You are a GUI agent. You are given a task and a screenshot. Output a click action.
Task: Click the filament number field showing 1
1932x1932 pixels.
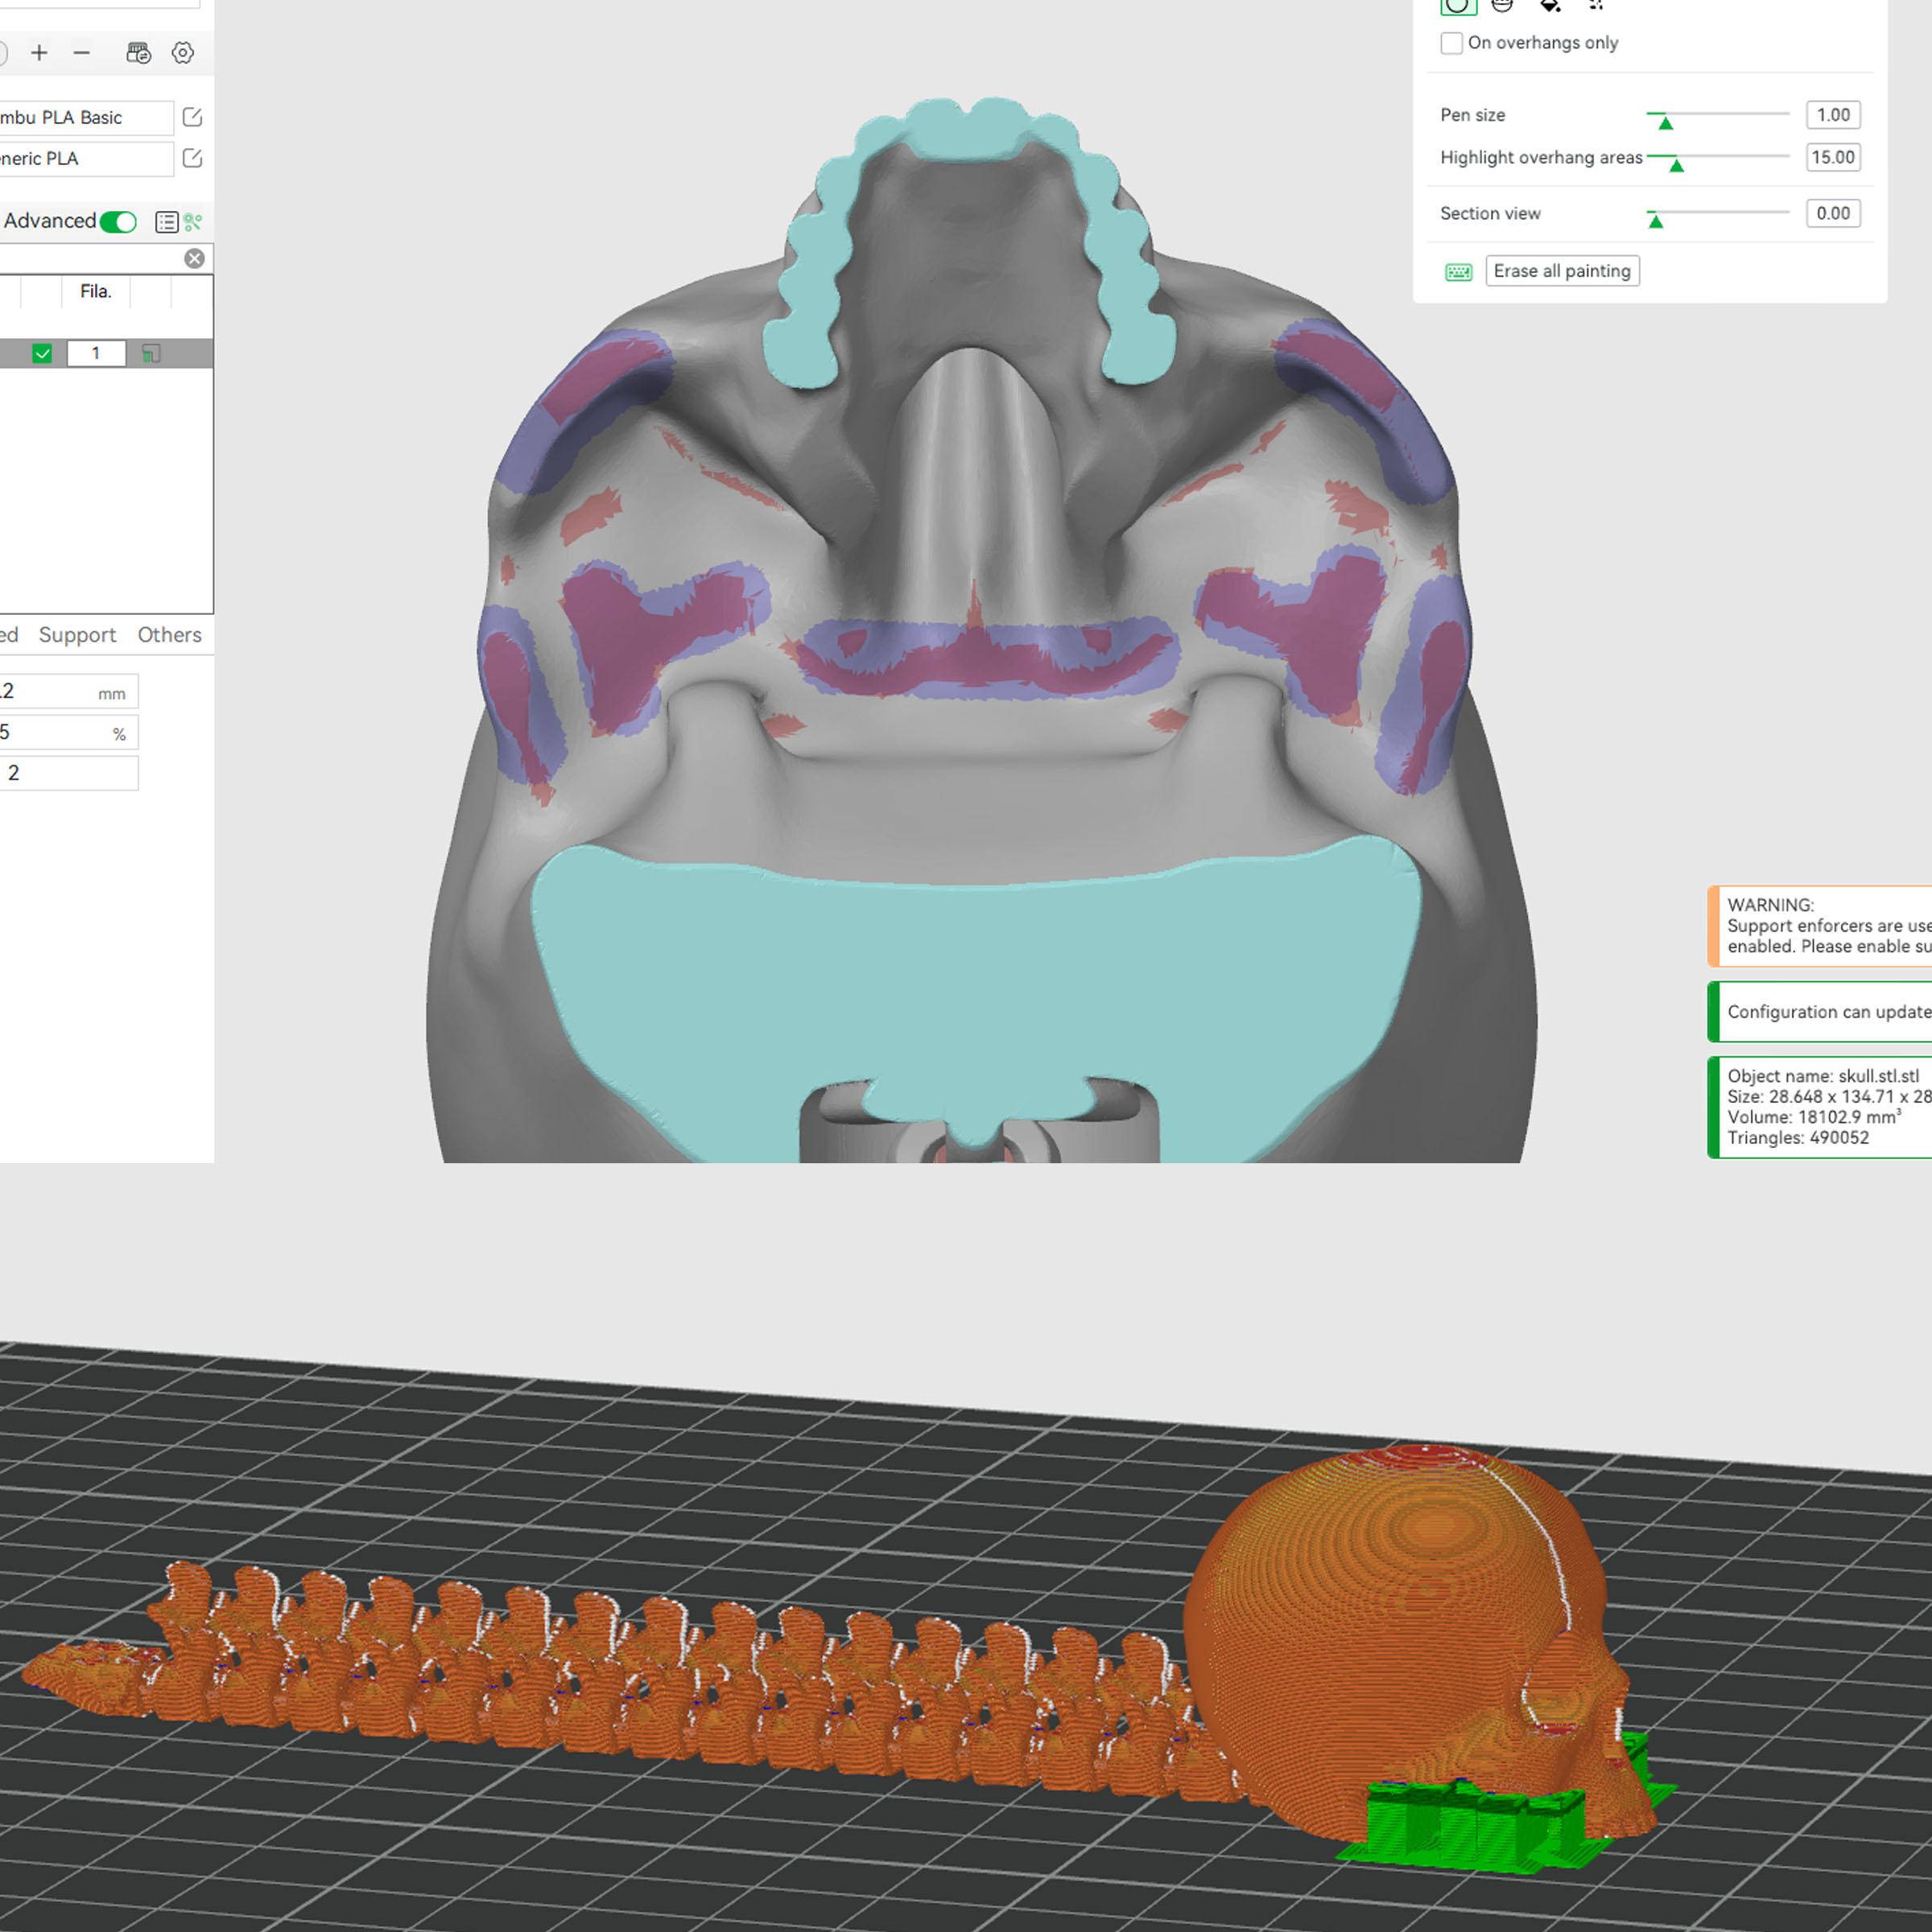96,353
